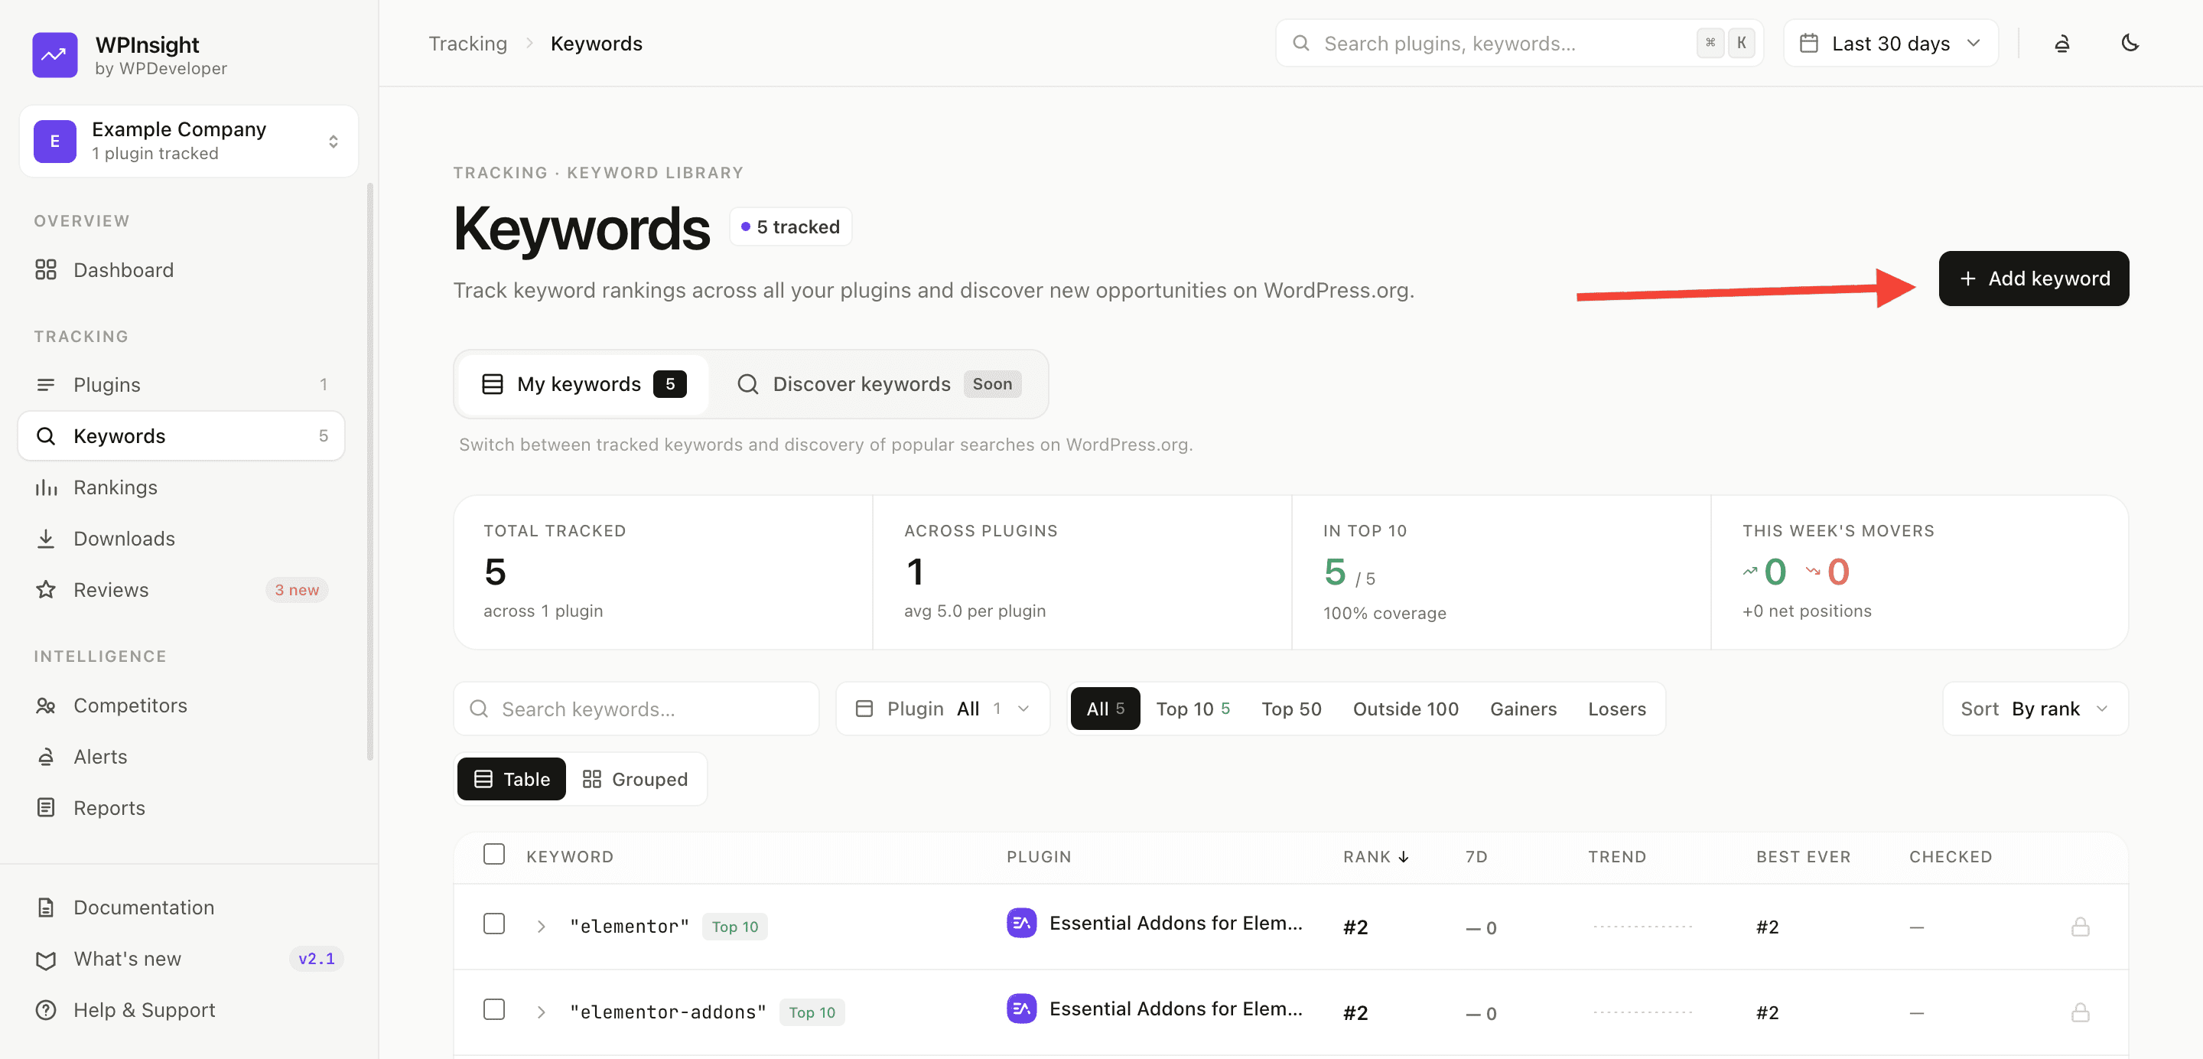Image resolution: width=2203 pixels, height=1059 pixels.
Task: Click the Top 10 tag on "elementor"
Action: point(734,927)
